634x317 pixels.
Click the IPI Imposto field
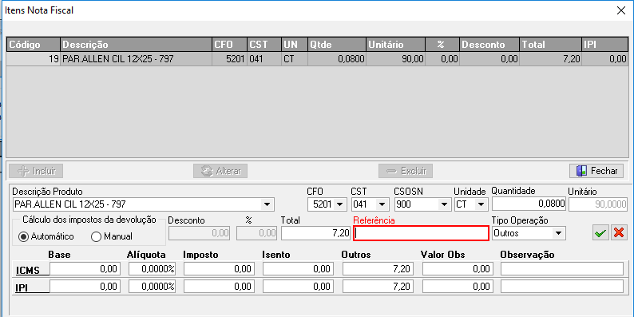(219, 287)
